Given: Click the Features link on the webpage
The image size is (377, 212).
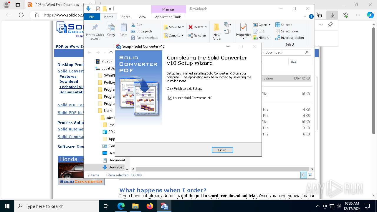Looking at the screenshot, I should [x=68, y=77].
